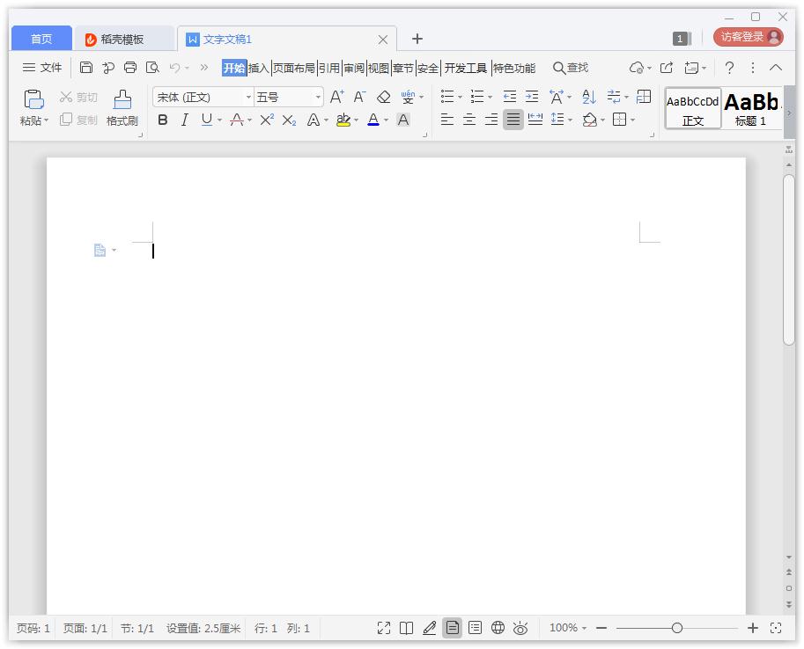Open a new tab with plus button
804x649 pixels.
coord(417,39)
